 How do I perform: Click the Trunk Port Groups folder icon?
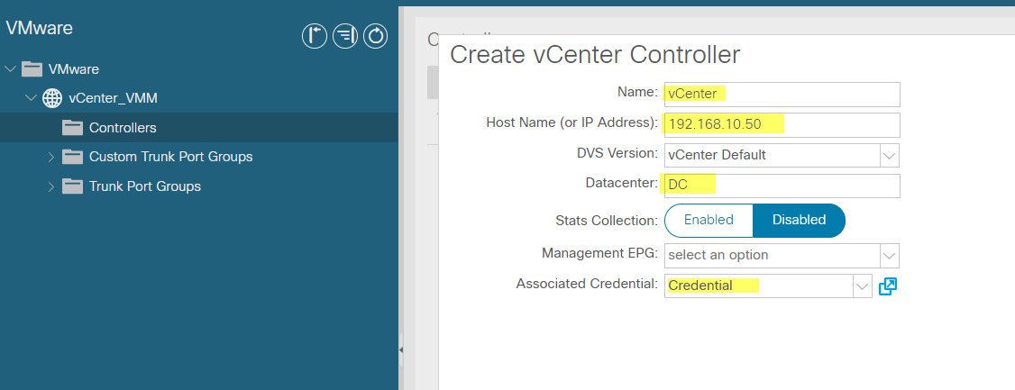[x=72, y=186]
